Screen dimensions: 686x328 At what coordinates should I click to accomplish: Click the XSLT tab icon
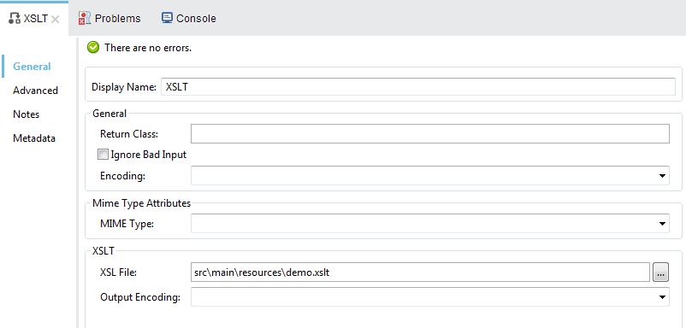[15, 18]
